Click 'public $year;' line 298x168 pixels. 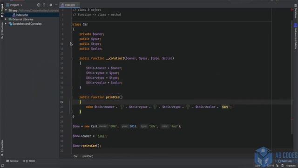tap(90, 39)
